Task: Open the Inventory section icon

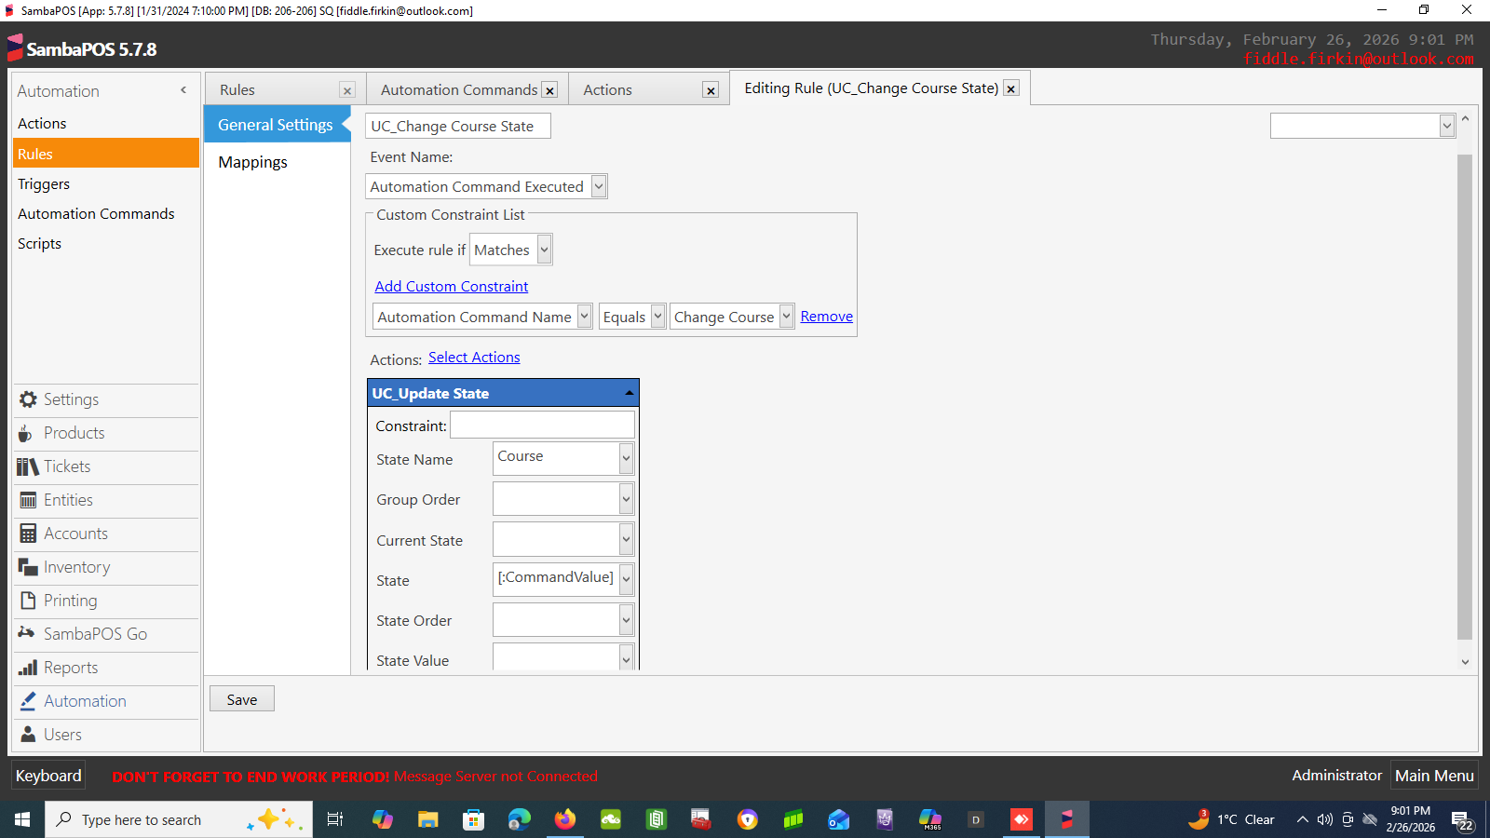Action: point(28,567)
